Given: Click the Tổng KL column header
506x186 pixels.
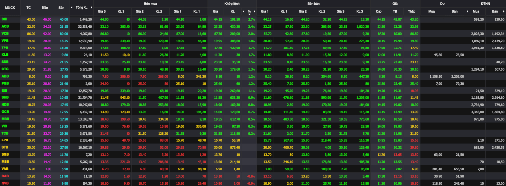Looking at the screenshot, I should [x=82, y=7].
